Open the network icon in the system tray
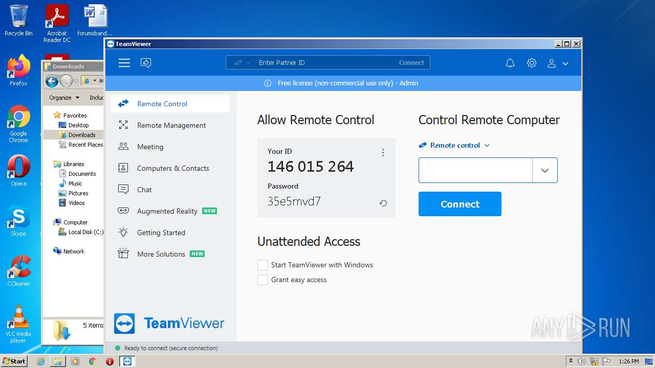 point(594,361)
